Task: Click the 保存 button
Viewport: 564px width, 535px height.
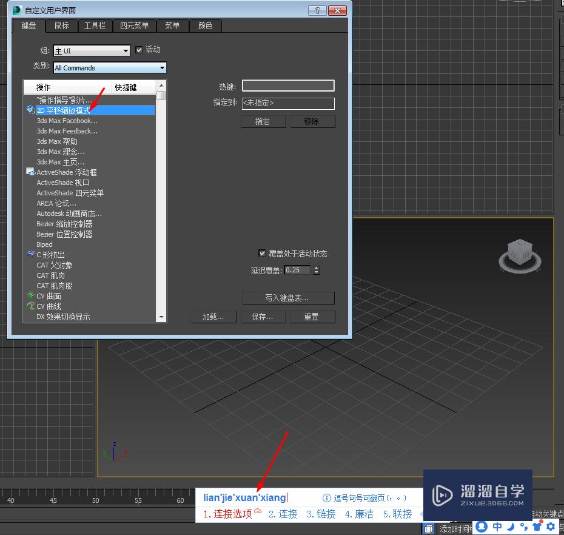Action: pyautogui.click(x=263, y=317)
